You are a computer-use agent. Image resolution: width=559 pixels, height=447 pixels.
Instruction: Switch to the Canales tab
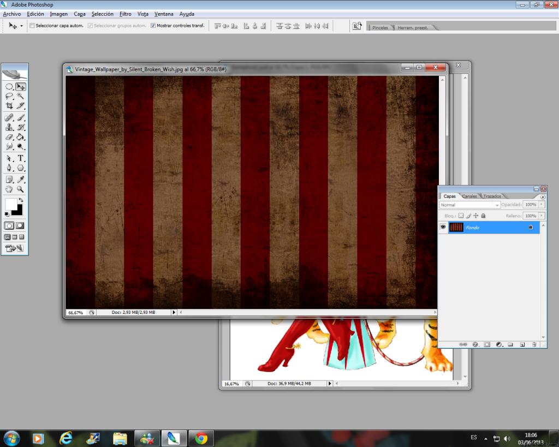pos(469,196)
